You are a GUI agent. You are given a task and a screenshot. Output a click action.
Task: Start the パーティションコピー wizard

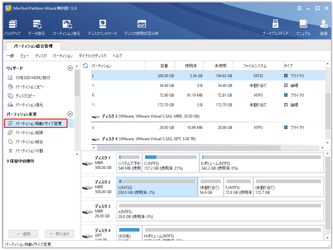click(26, 87)
